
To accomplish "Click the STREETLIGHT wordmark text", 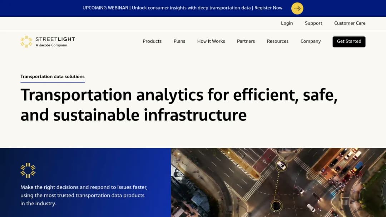I will tap(55, 39).
